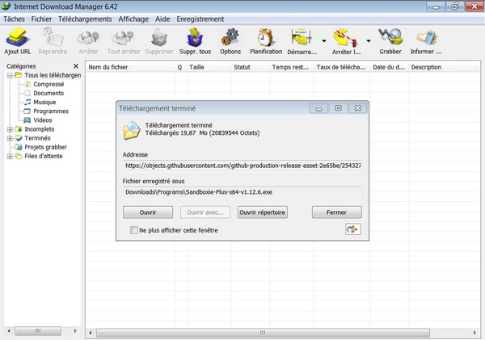The image size is (485, 340).
Task: Click the Fichier enregistré sous path field
Action: tap(242, 192)
